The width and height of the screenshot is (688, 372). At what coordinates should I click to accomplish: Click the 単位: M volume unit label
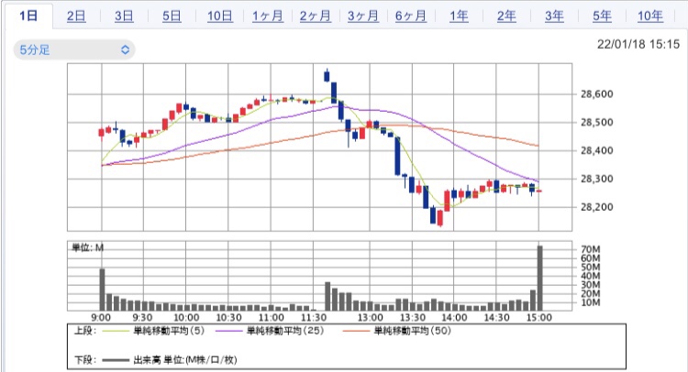(x=88, y=248)
